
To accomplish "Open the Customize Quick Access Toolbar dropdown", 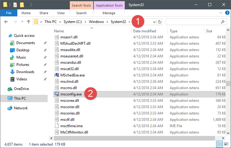I will pos(27,5).
